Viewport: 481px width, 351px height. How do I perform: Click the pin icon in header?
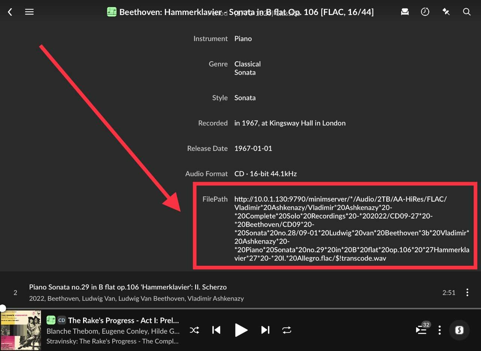pyautogui.click(x=446, y=12)
